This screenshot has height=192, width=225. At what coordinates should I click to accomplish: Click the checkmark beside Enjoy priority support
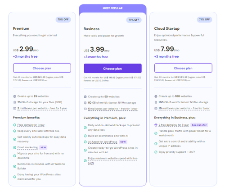(x=156, y=152)
